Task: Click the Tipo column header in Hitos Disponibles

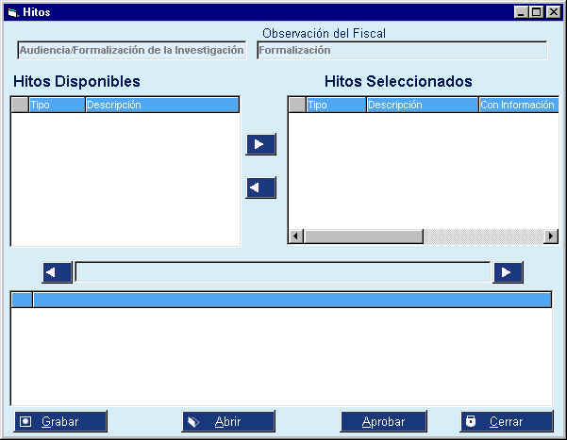Action: tap(57, 105)
